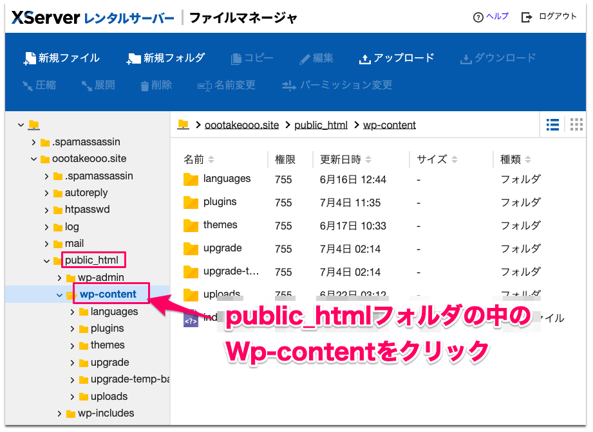
Task: Select wp-content in the folder tree
Action: click(108, 294)
